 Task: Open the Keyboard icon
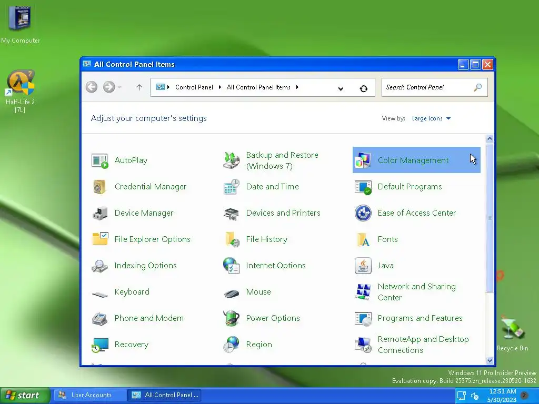[x=99, y=294]
